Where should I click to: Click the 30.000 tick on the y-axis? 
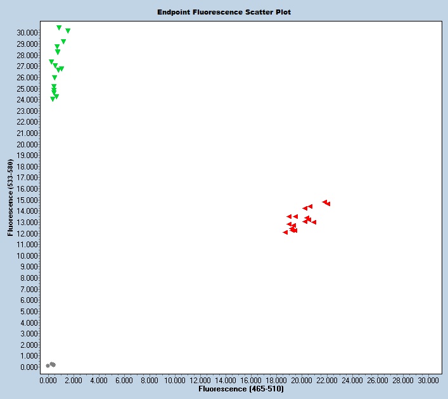tap(27, 32)
